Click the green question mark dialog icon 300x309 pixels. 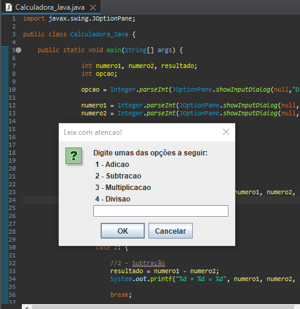coord(73,155)
